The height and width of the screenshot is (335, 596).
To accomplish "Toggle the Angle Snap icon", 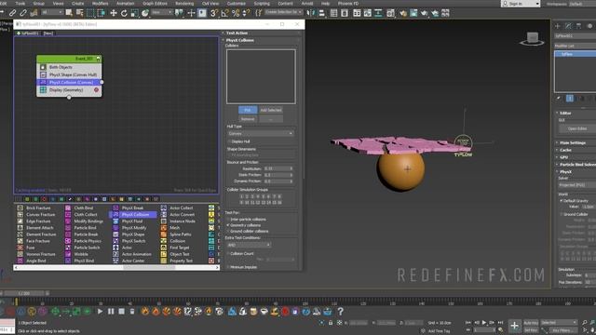I will (x=225, y=13).
